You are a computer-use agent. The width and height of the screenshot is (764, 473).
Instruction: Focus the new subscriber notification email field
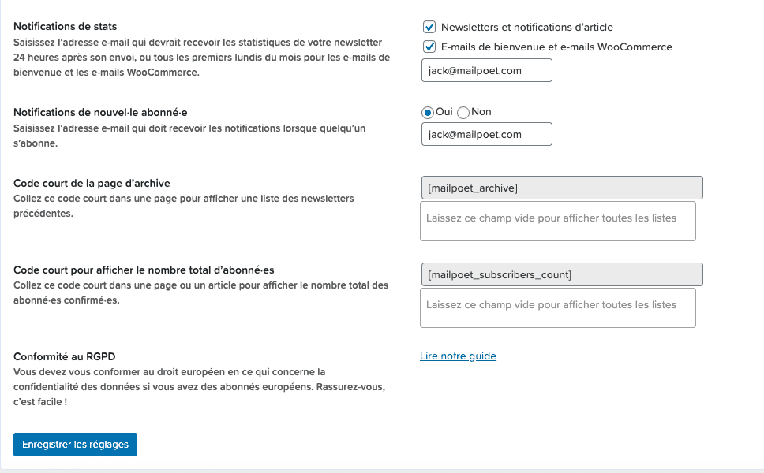(x=486, y=134)
